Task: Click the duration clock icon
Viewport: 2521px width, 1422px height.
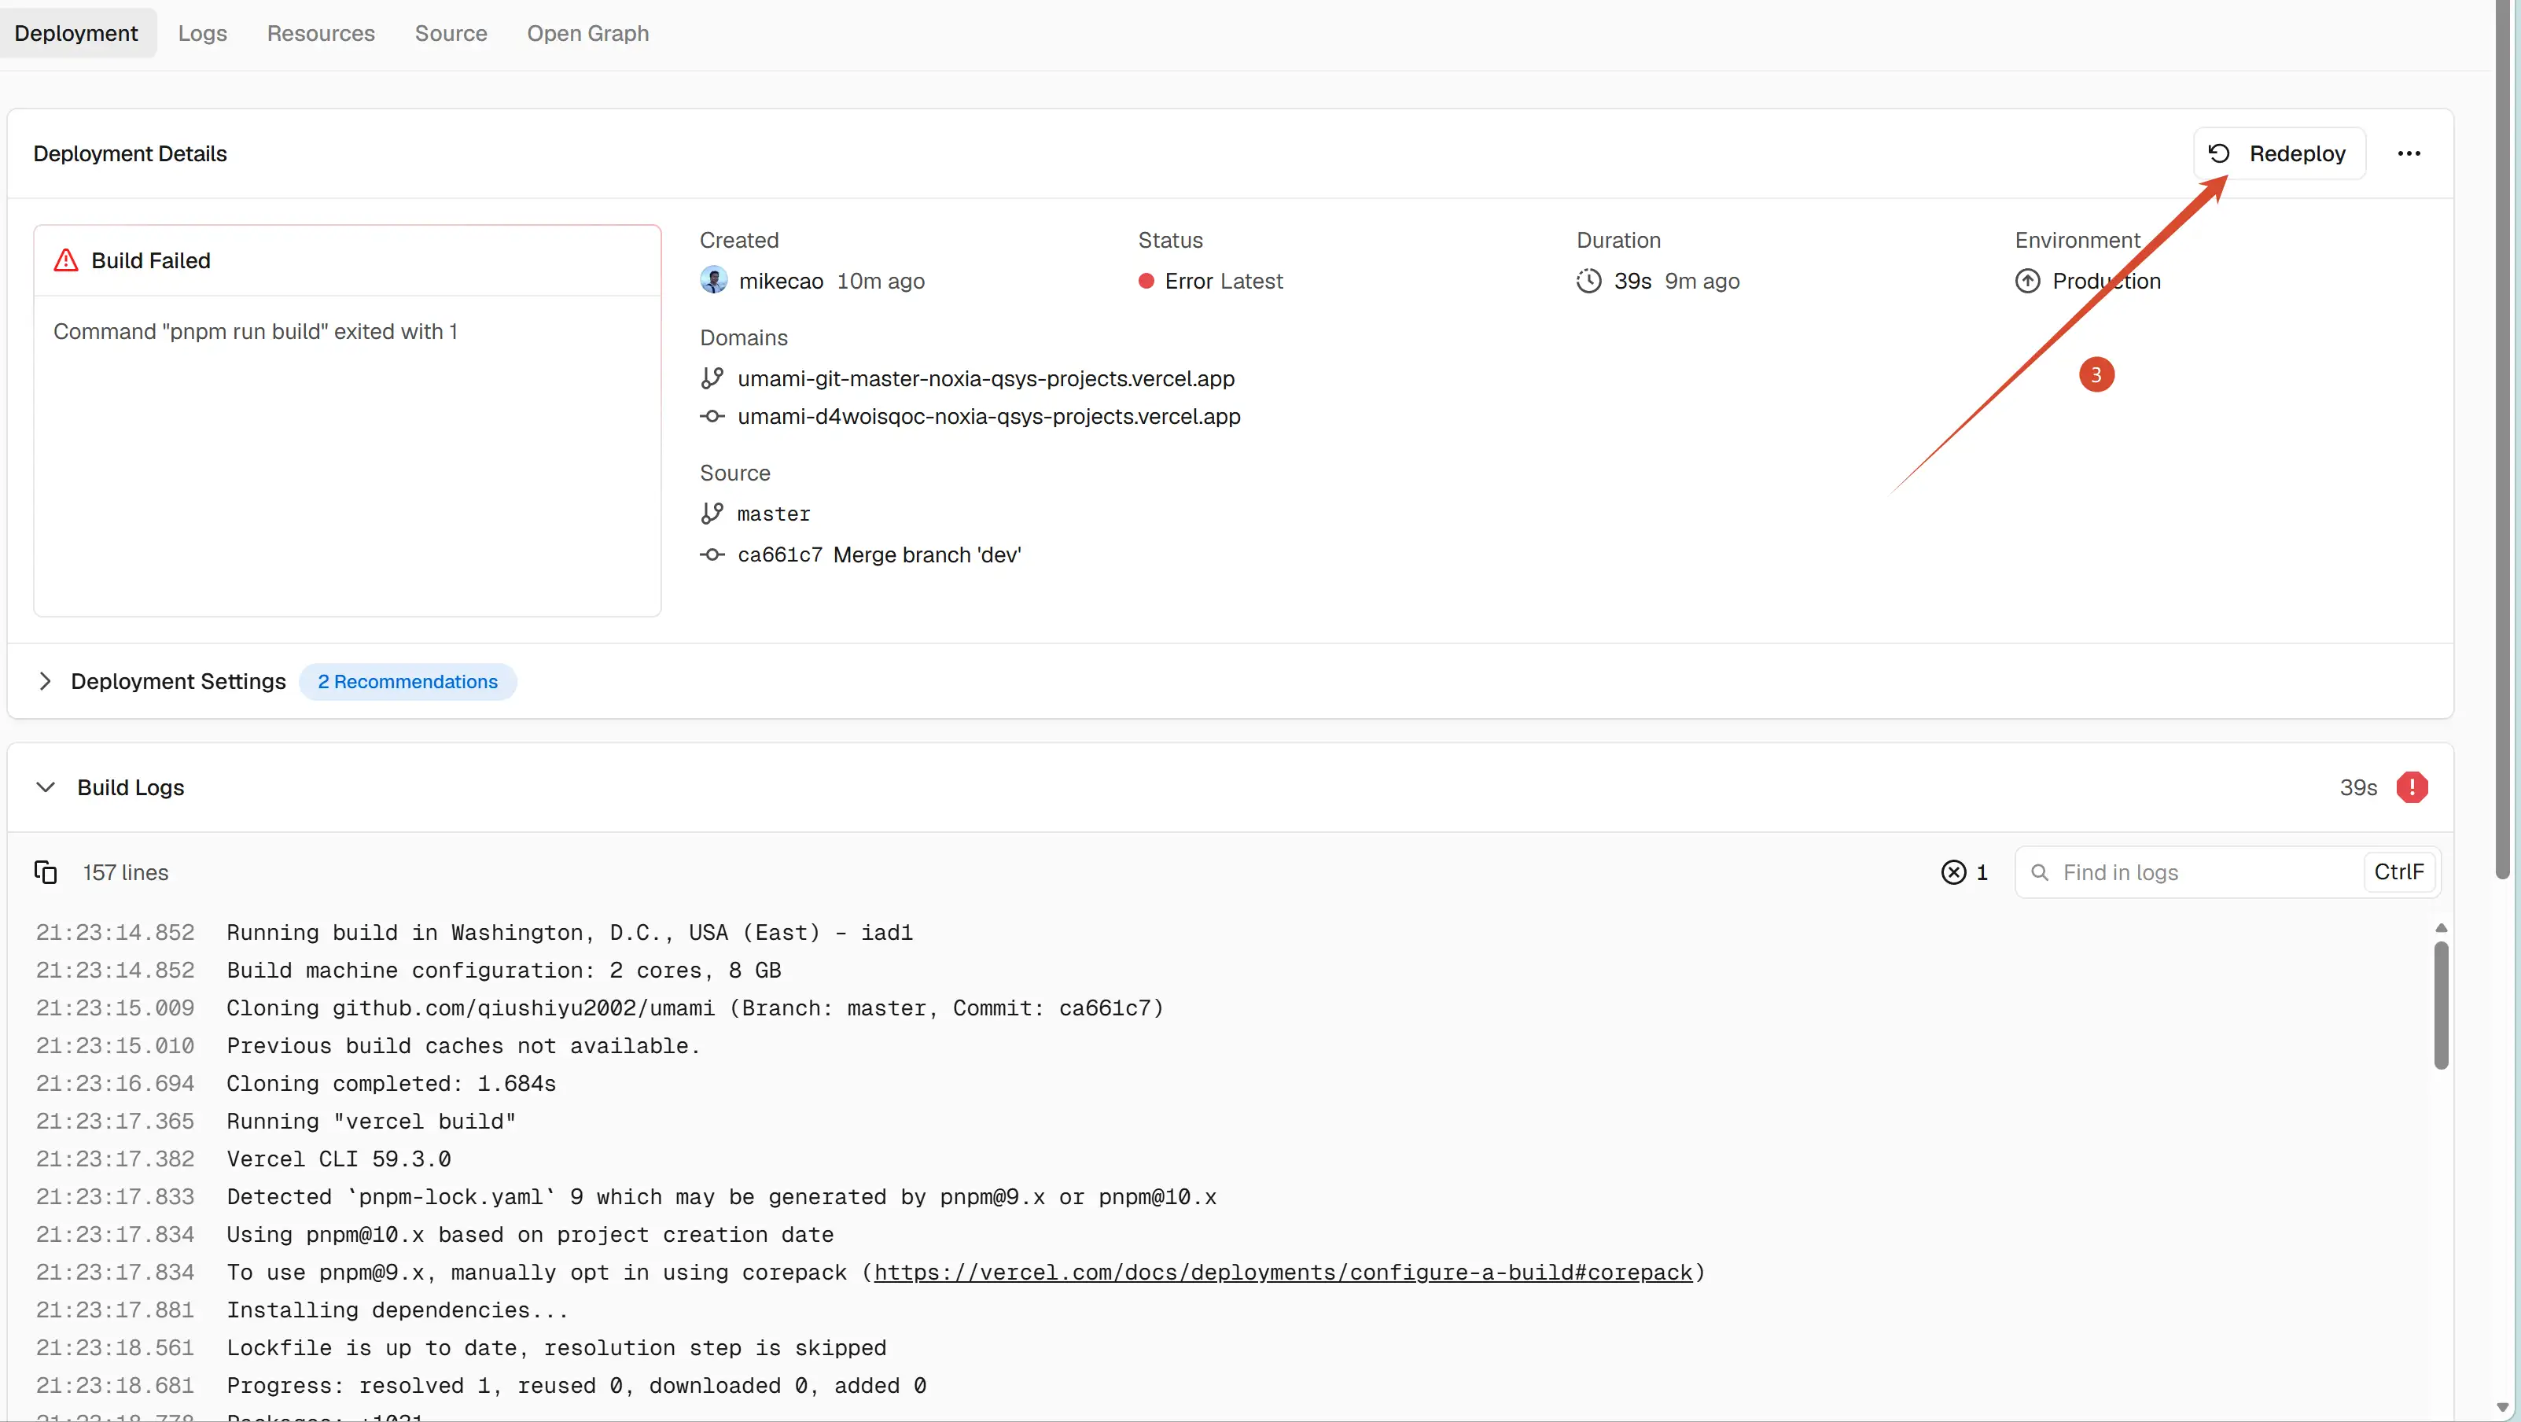Action: 1588,281
